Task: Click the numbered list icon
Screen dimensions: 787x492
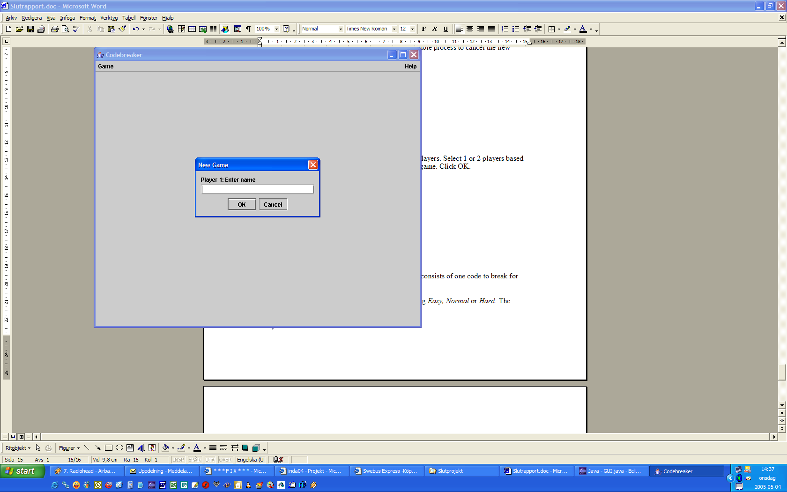Action: click(x=505, y=29)
